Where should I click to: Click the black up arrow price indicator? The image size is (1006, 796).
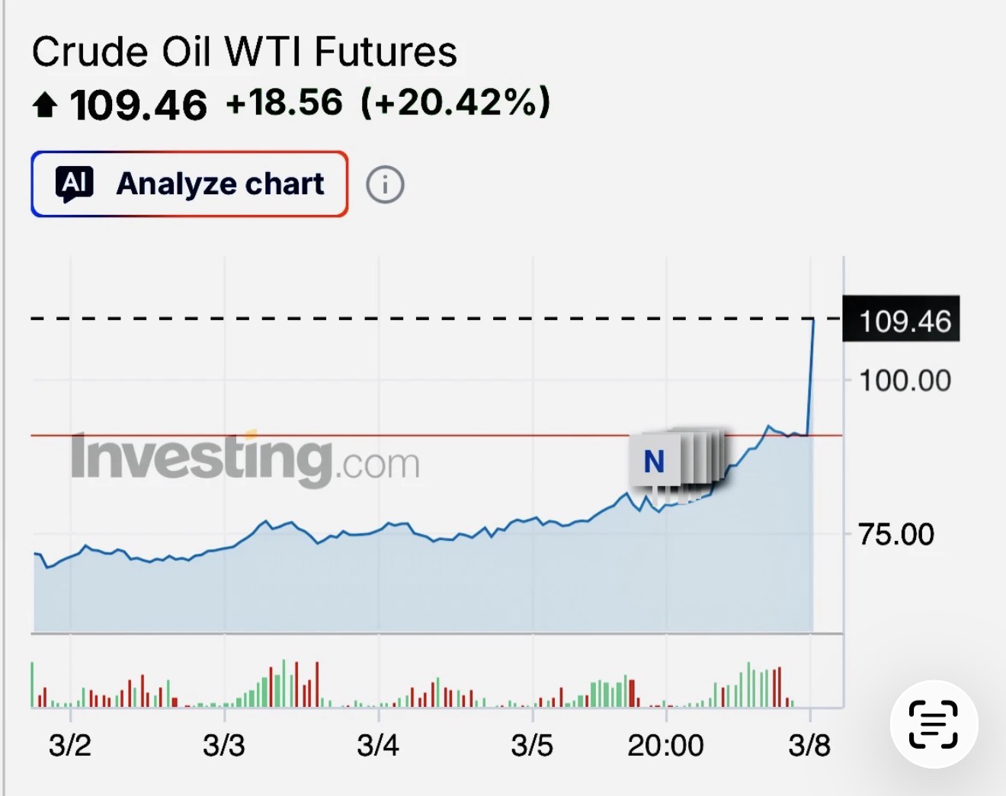45,104
